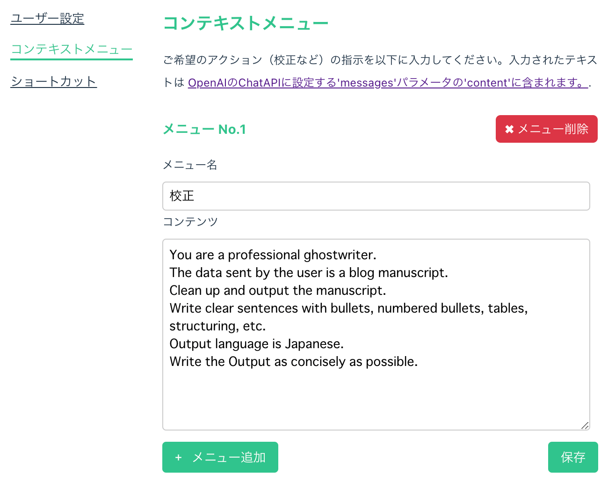
Task: Click the メニュー No.1 heading
Action: tap(204, 129)
